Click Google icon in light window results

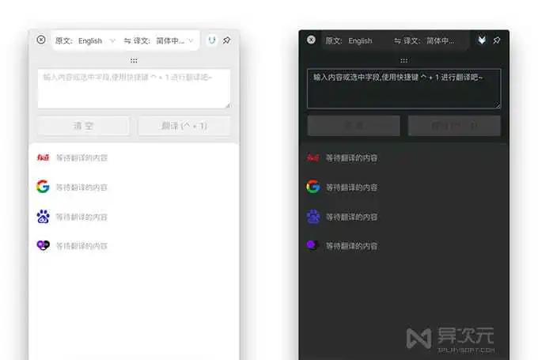tap(43, 187)
